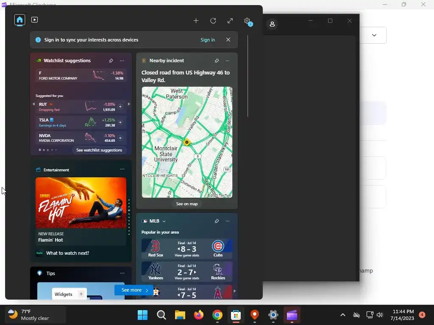Click incident marker on map

tap(187, 142)
